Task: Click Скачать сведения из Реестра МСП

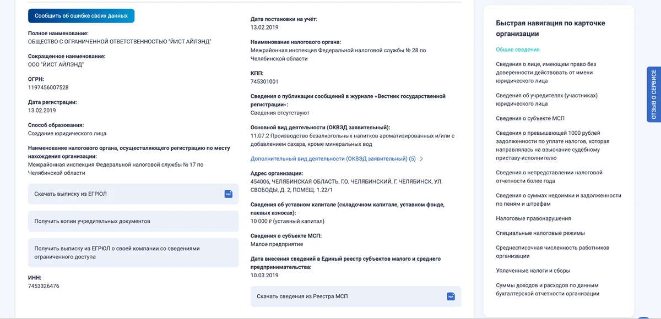Action: pos(356,296)
